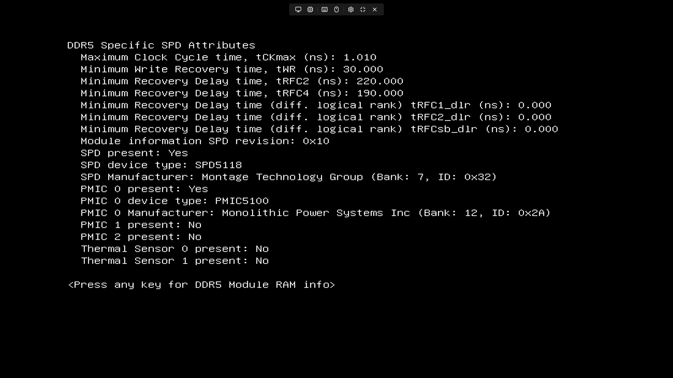This screenshot has height=378, width=673.
Task: Click the tRFC2 value 220.000
Action: [x=380, y=81]
